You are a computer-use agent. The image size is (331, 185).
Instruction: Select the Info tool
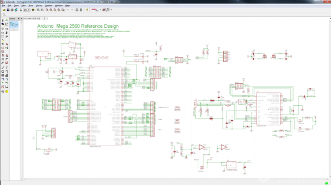tap(3, 20)
